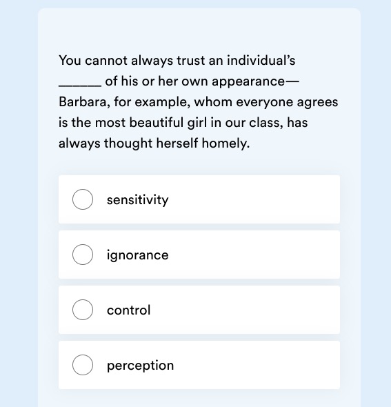Click the word 'sensitivity' answer label
391x407 pixels.
137,200
